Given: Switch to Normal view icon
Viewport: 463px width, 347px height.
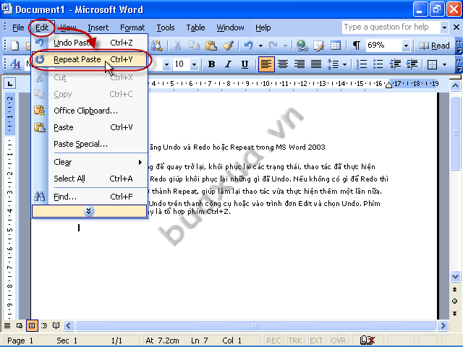Looking at the screenshot, I should [x=7, y=326].
